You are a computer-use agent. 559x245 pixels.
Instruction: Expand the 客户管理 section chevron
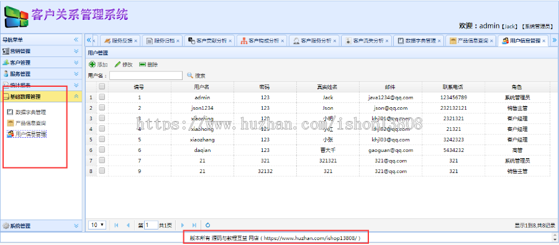pyautogui.click(x=76, y=62)
